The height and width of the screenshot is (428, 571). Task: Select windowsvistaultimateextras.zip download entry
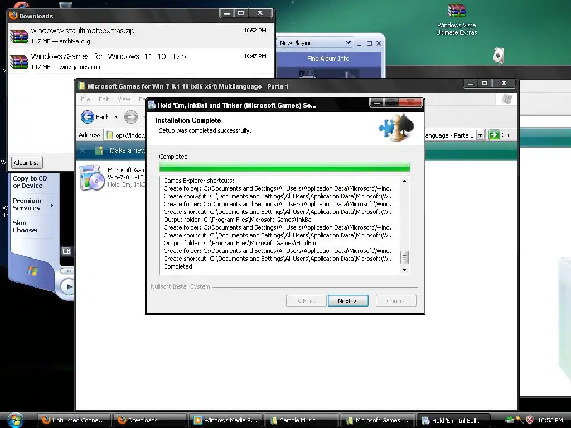[x=141, y=35]
